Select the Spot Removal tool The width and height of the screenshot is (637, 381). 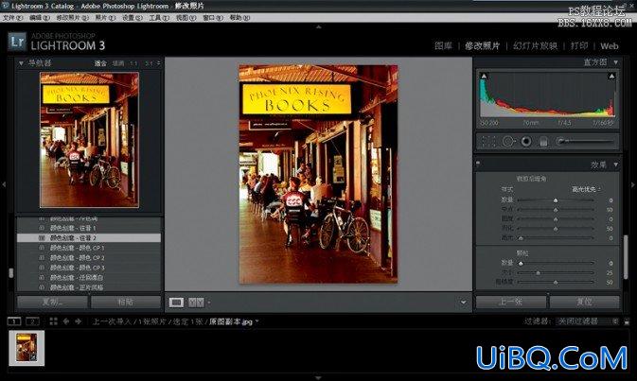tap(508, 141)
